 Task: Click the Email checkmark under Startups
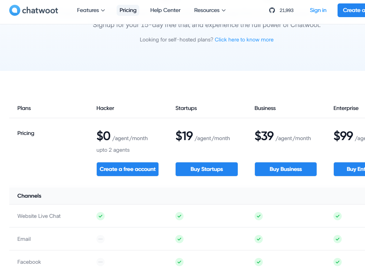coord(179,239)
